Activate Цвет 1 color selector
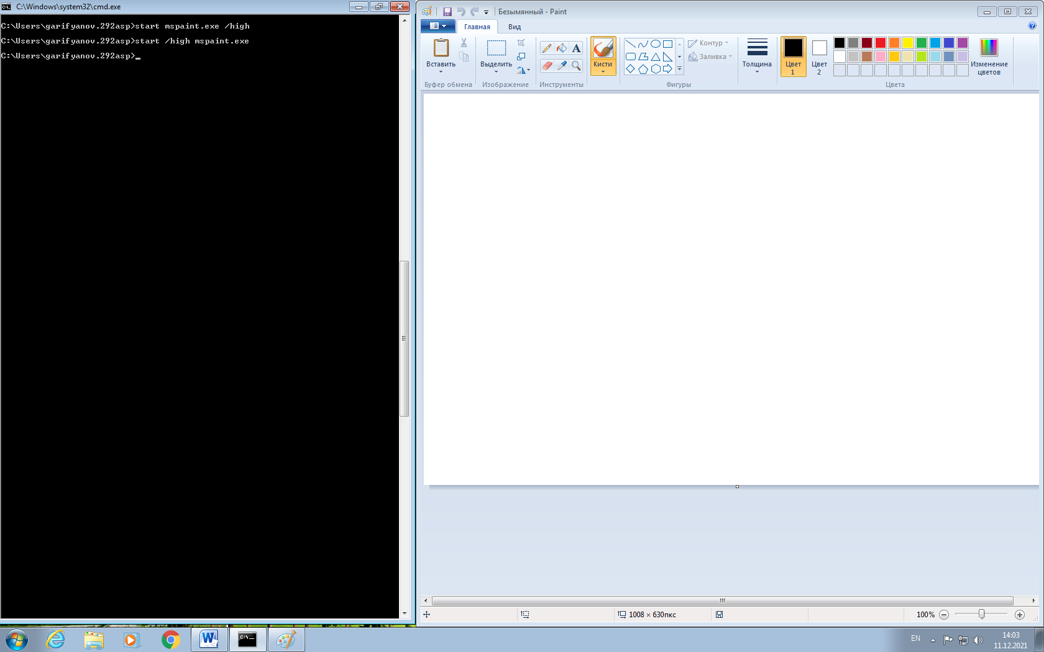Viewport: 1044px width, 652px height. coord(794,57)
